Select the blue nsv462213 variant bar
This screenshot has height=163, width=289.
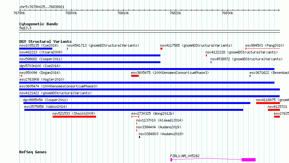pos(90,55)
